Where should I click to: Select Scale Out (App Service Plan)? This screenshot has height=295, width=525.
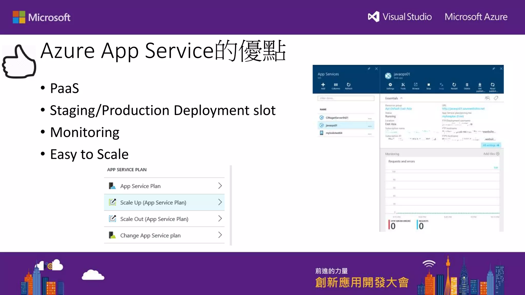pos(164,219)
